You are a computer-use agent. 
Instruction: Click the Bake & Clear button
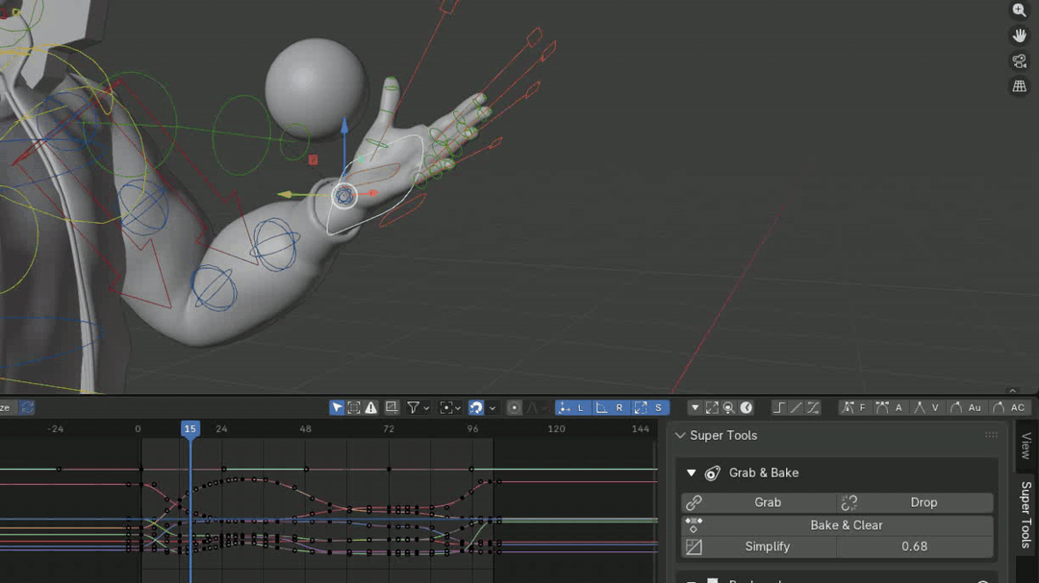[x=837, y=525]
